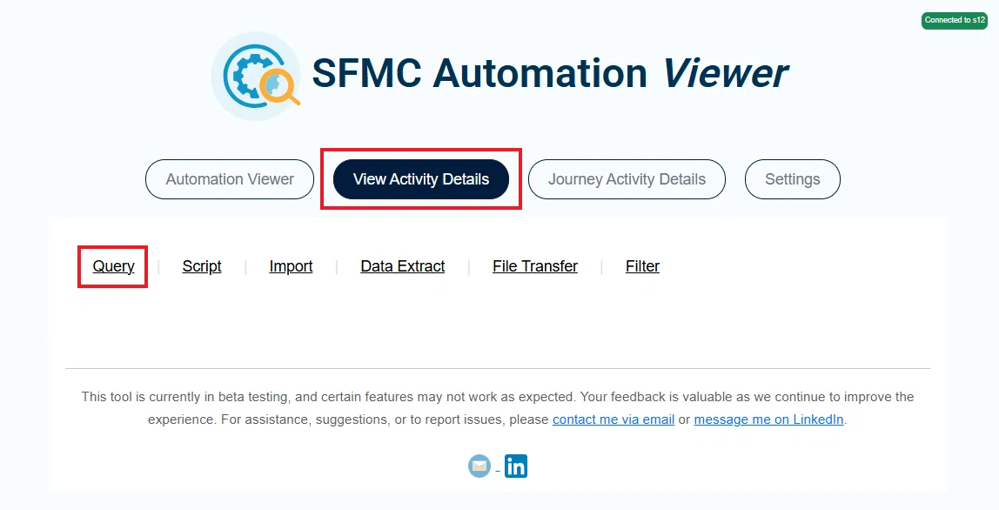The width and height of the screenshot is (999, 510).
Task: Select the Data Extract activity link
Action: click(x=403, y=266)
